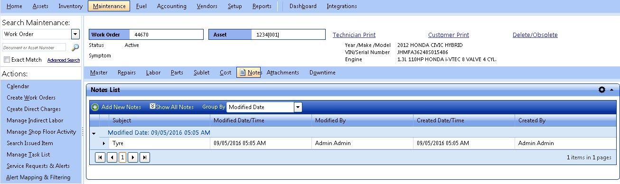Collapse the Notes List panel arrow
This screenshot has height=184, width=620.
click(x=611, y=90)
